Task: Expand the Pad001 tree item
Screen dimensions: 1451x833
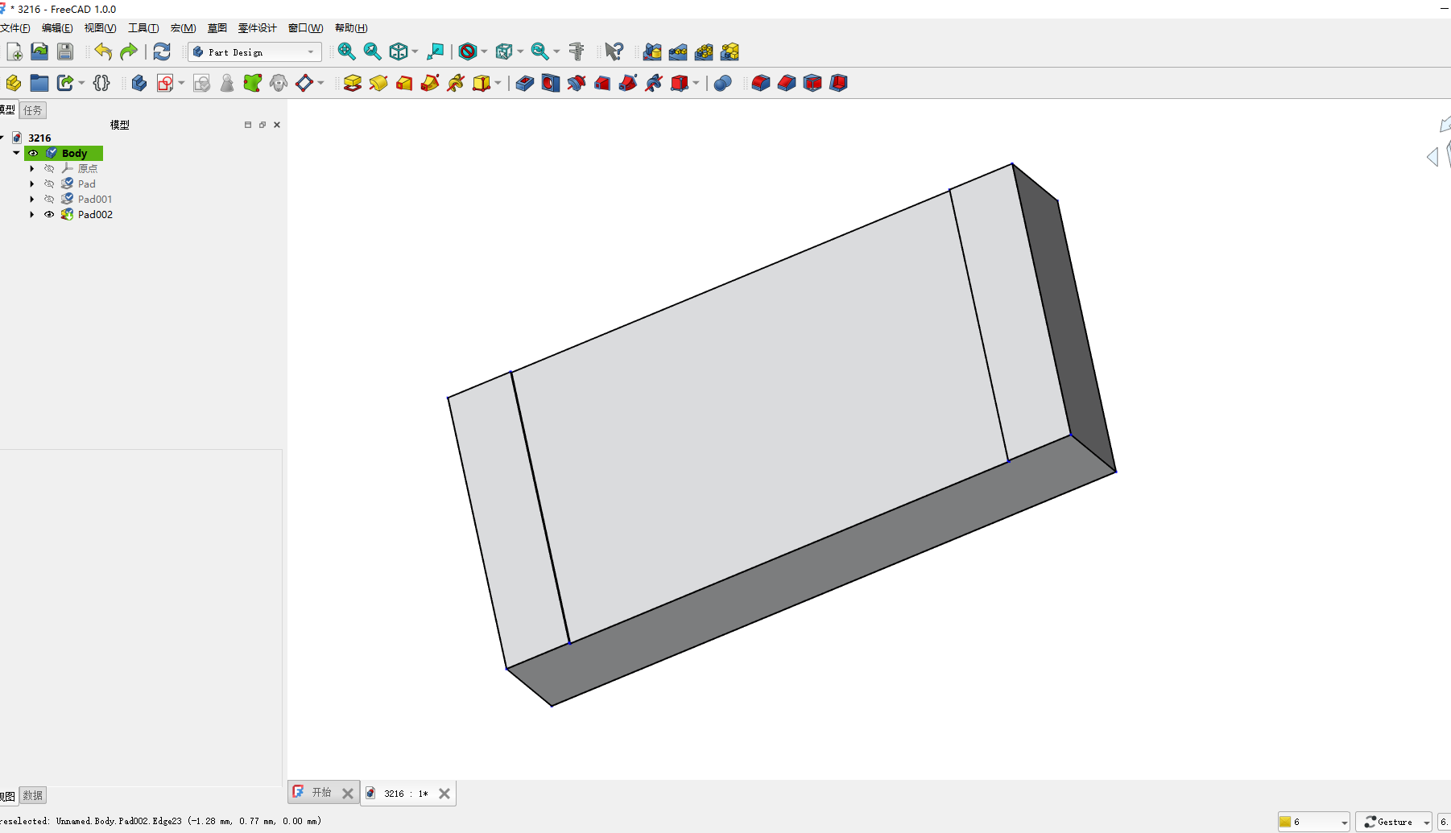Action: [x=32, y=199]
